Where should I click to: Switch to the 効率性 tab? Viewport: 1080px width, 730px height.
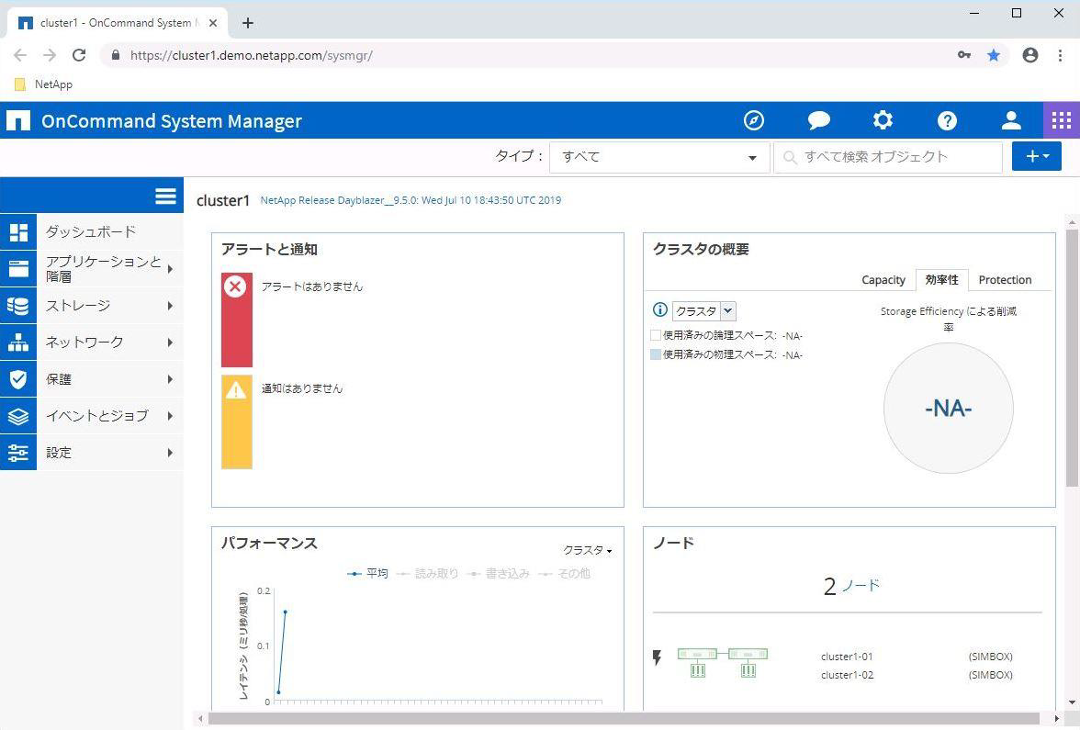941,279
